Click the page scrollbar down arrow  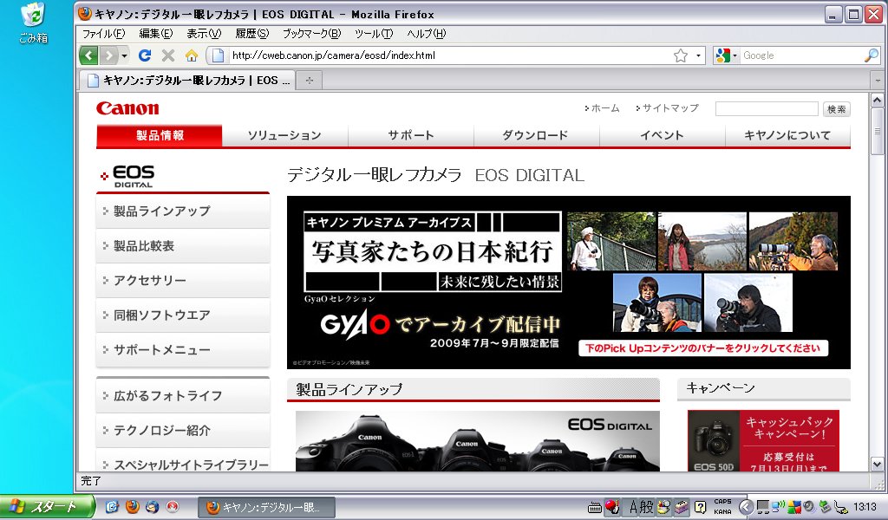pos(878,465)
